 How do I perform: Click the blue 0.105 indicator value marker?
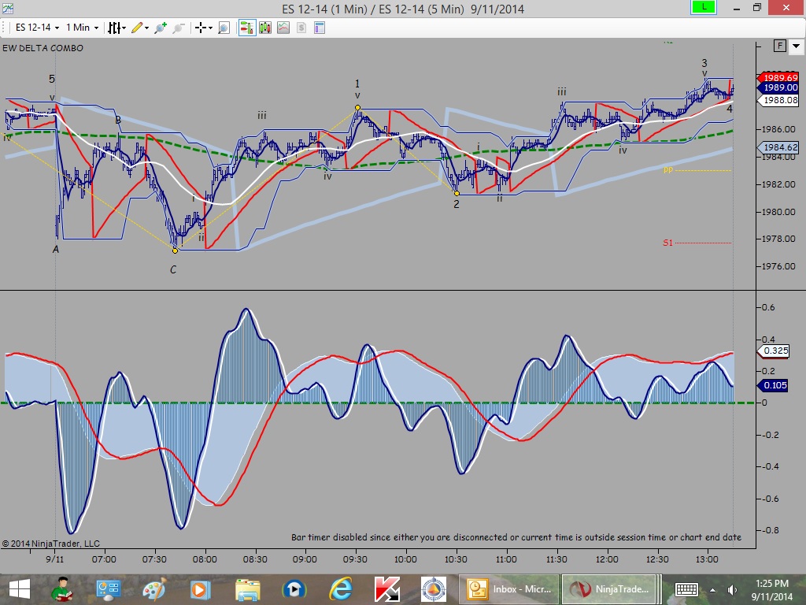pos(775,385)
